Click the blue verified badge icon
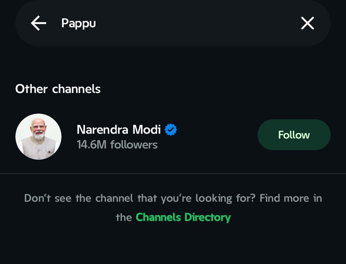 [x=171, y=130]
